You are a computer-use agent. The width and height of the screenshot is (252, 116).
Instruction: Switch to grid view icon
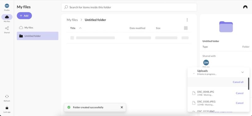tap(186, 28)
